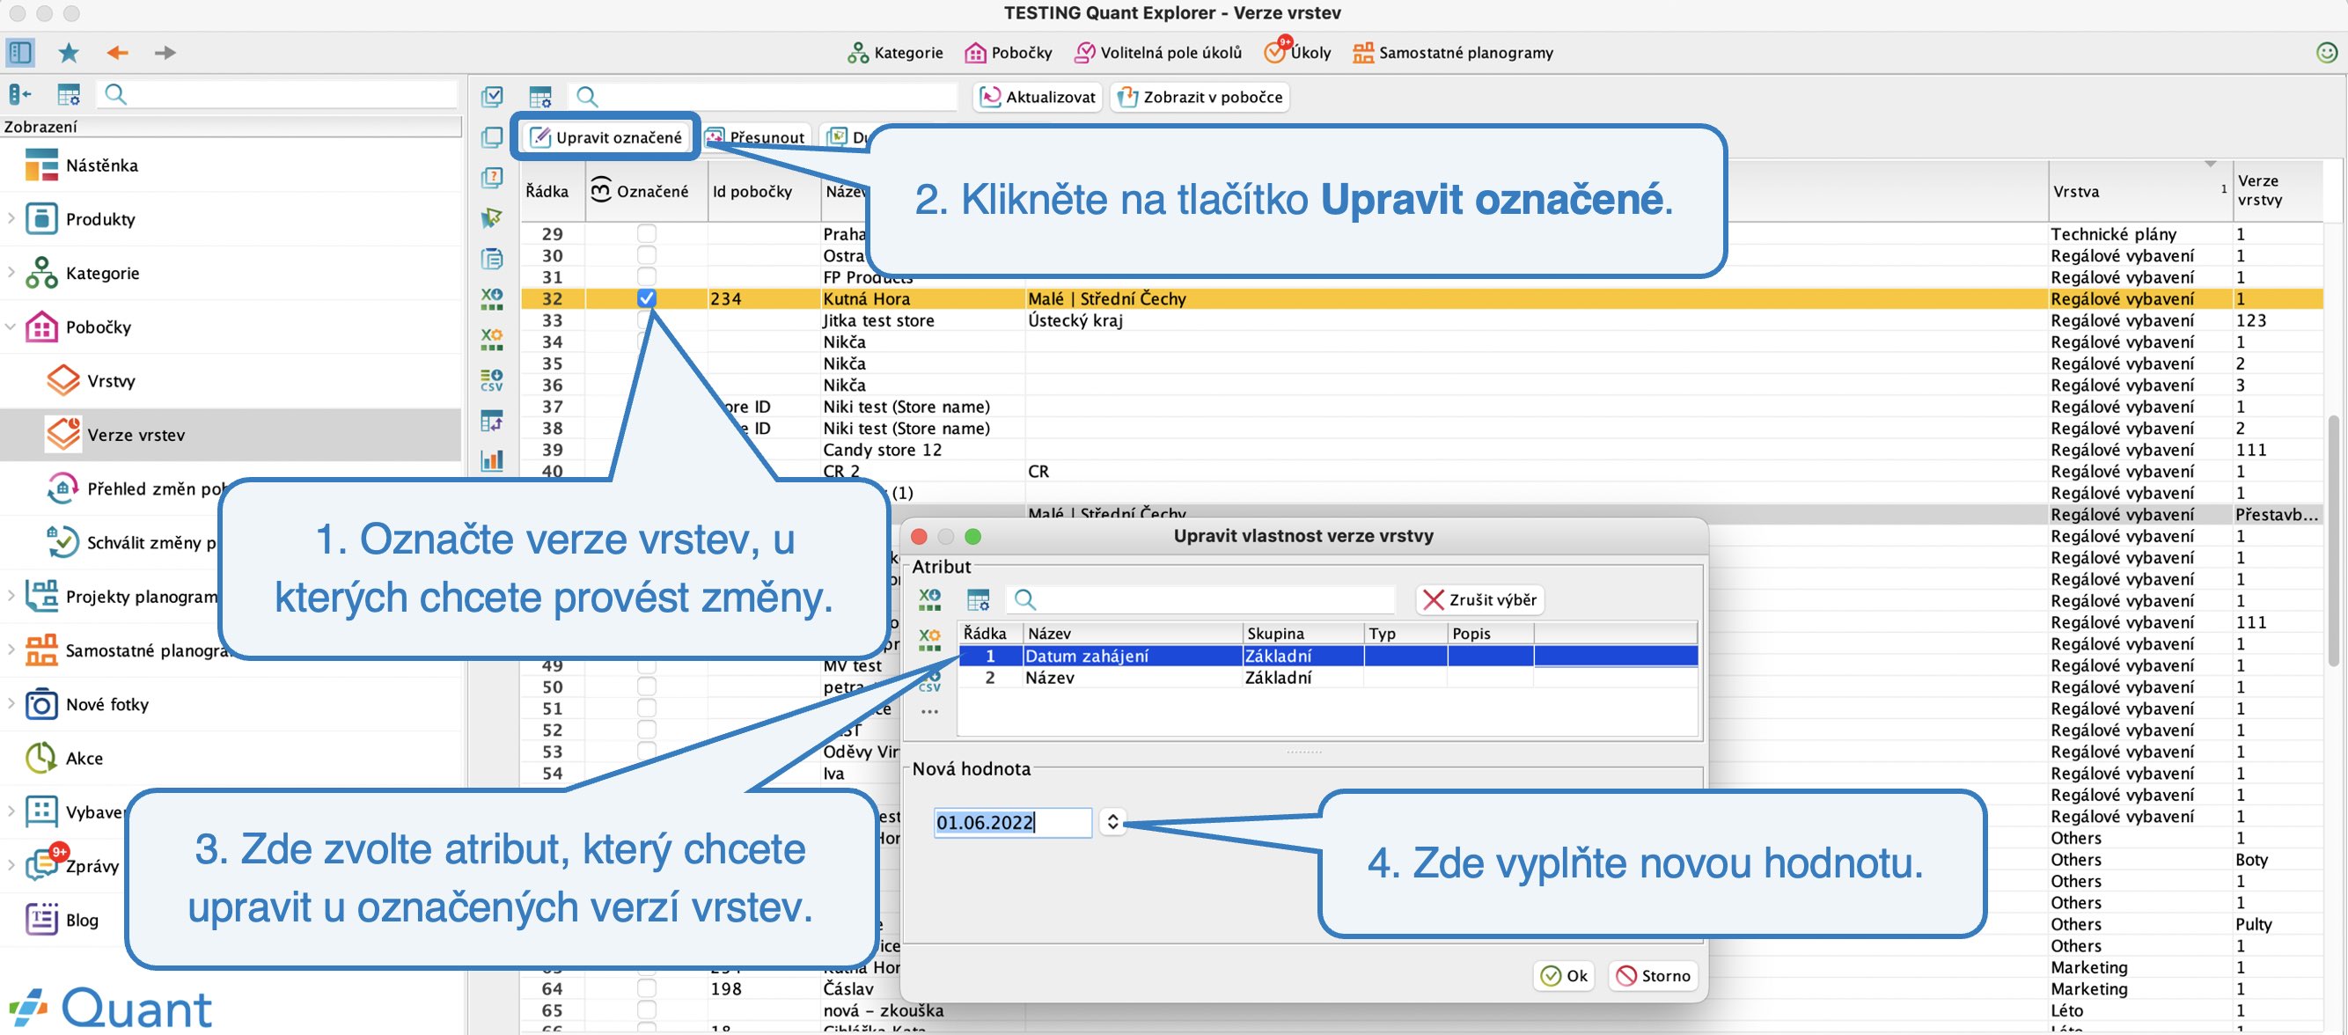Expand Samostatné planogramy tree node

click(11, 650)
